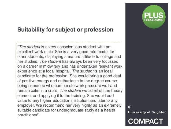Click the COMPACT logo text

(x=146, y=121)
